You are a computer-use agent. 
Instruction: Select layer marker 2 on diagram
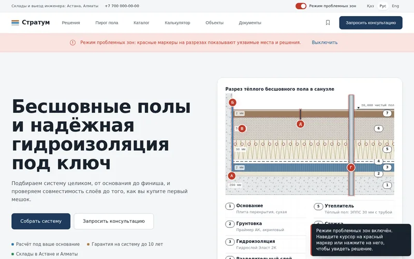pyautogui.click(x=379, y=174)
